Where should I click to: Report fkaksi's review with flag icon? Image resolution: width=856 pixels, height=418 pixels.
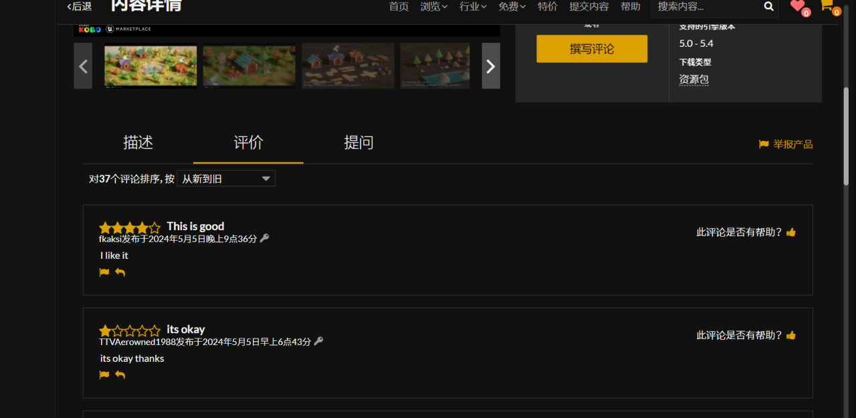tap(104, 272)
